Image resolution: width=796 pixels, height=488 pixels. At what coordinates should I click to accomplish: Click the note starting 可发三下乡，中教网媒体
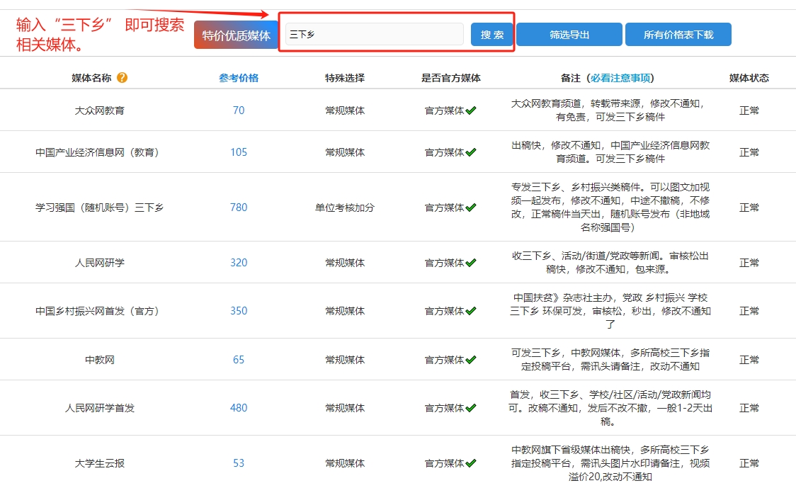tap(610, 360)
